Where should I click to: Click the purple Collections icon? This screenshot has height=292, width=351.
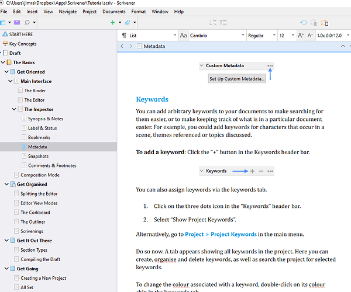pos(16,22)
